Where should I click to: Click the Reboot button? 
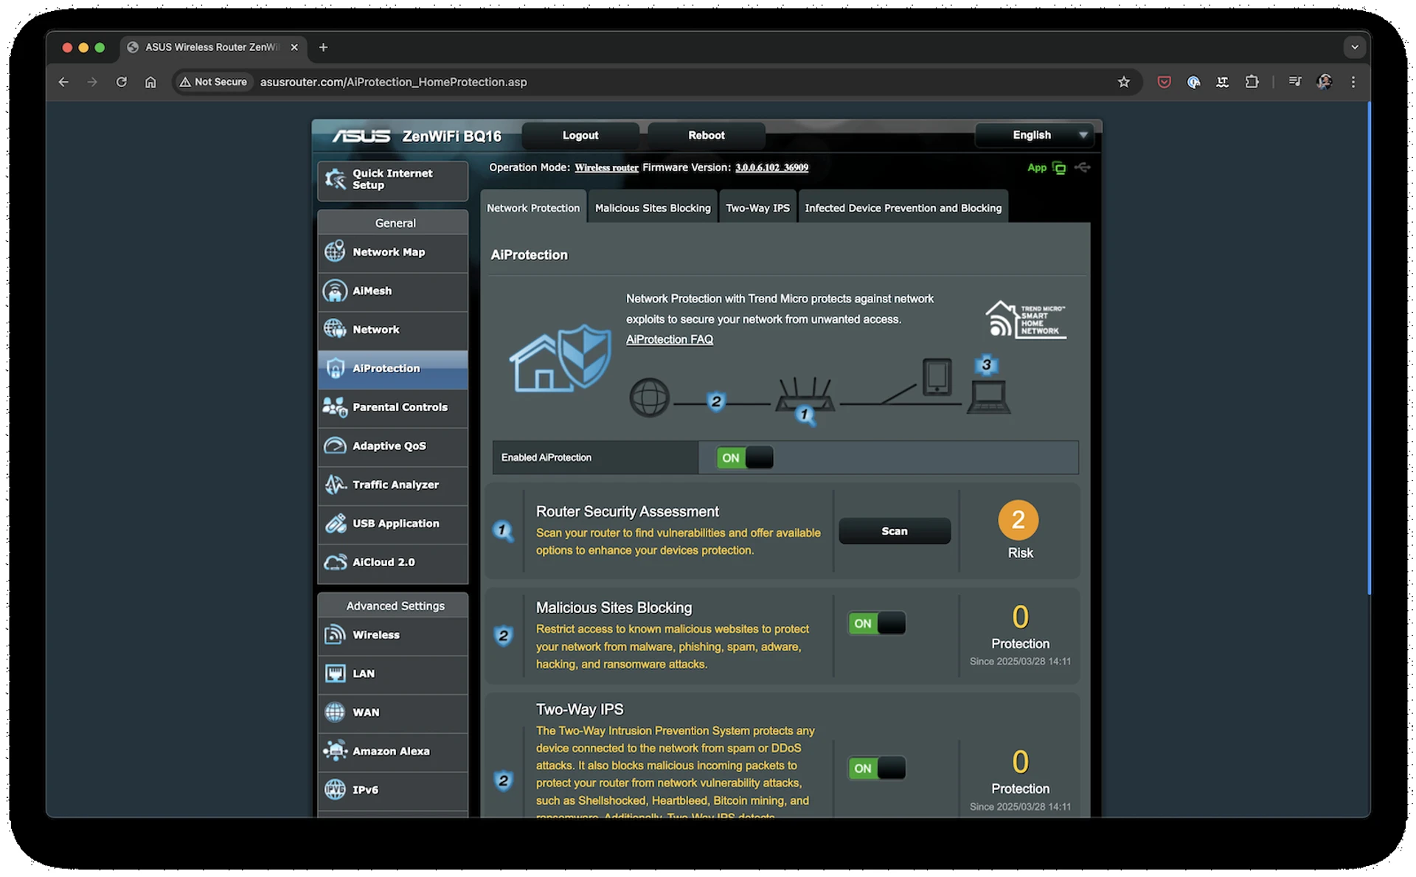(706, 135)
